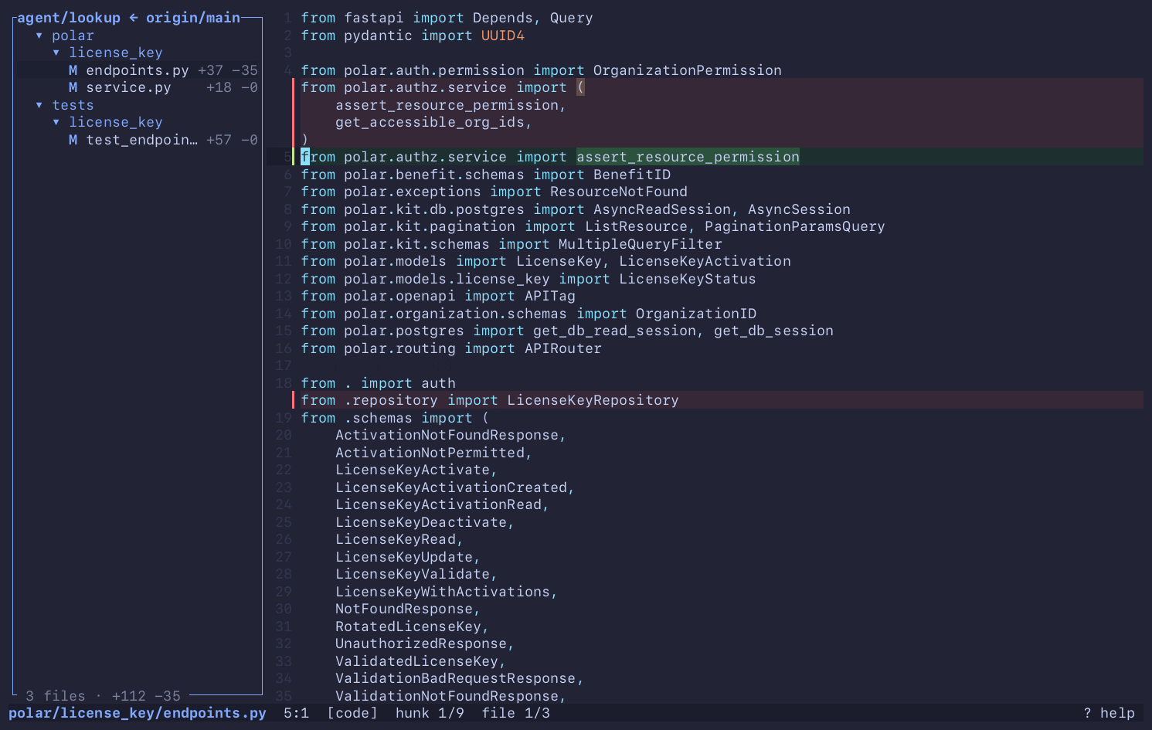1152x730 pixels.
Task: Click "LicenseKeyStatus" in the code
Action: pos(688,279)
